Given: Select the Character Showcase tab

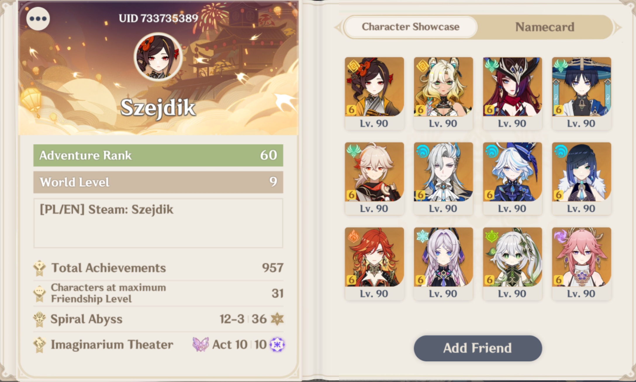Looking at the screenshot, I should tap(411, 27).
